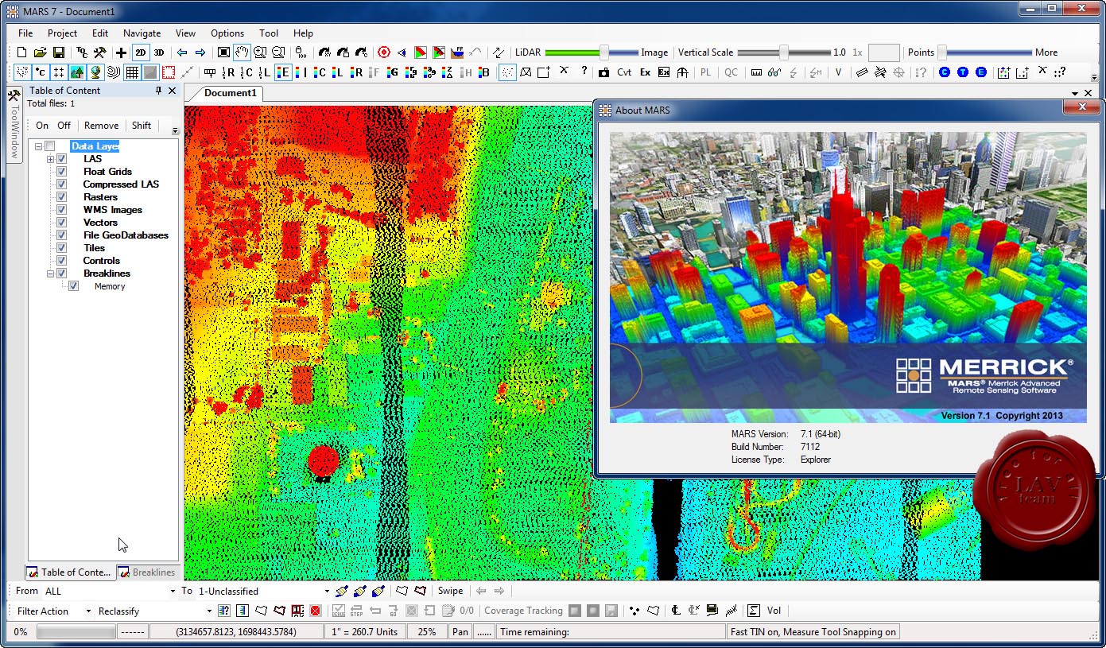Uncheck the Tiles layer checkbox
The width and height of the screenshot is (1106, 648).
pyautogui.click(x=61, y=248)
